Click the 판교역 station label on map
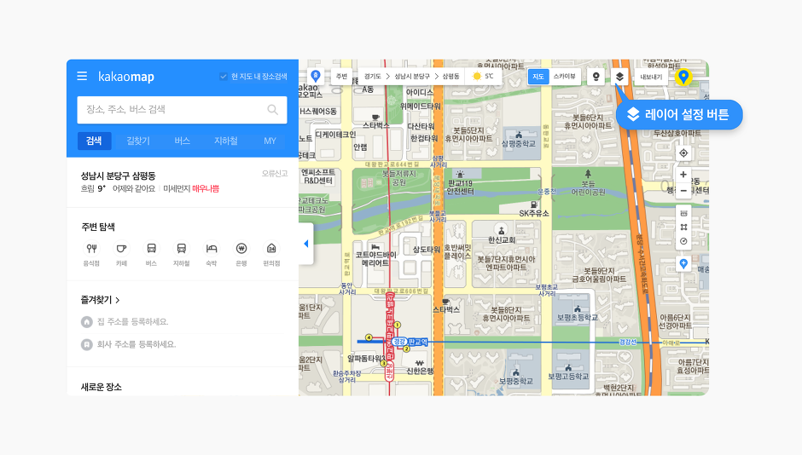The image size is (802, 455). [417, 343]
